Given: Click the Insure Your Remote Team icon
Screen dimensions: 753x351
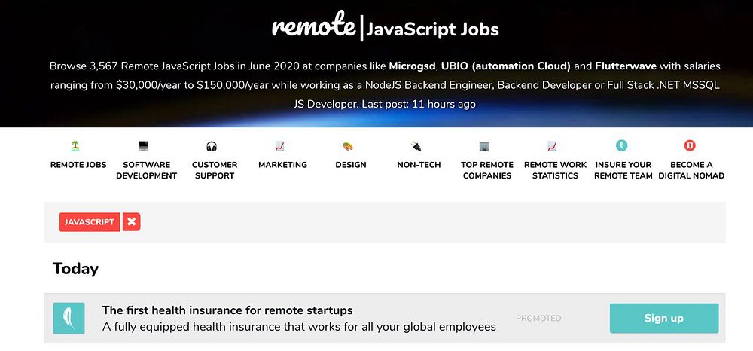Looking at the screenshot, I should [621, 146].
